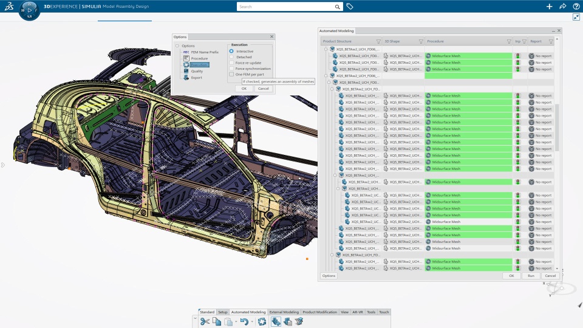Click the Copy icon in action bar

tap(216, 322)
